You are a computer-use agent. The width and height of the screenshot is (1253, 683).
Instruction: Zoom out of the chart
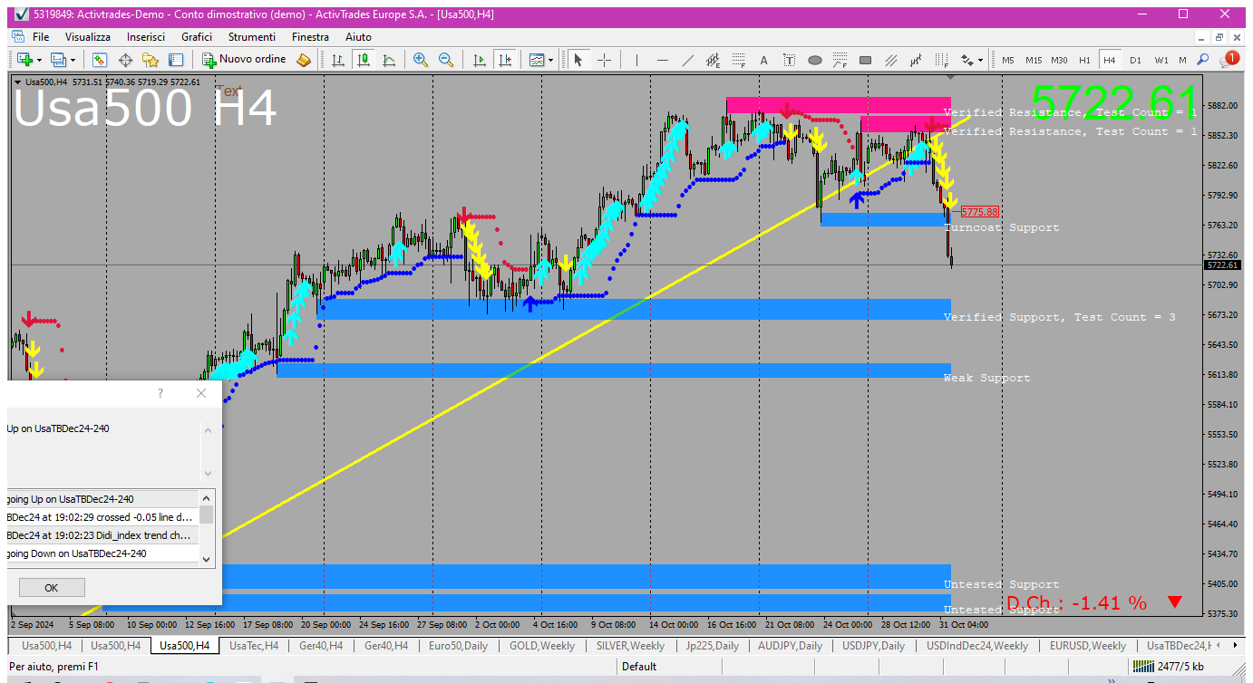[x=446, y=60]
